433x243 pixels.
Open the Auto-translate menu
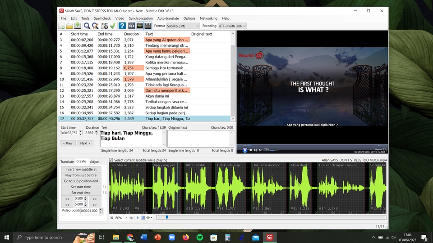(x=168, y=18)
